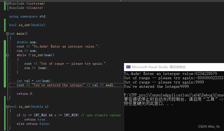Click console line 'try again:9999'
The width and height of the screenshot is (224, 131).
[x=164, y=82]
